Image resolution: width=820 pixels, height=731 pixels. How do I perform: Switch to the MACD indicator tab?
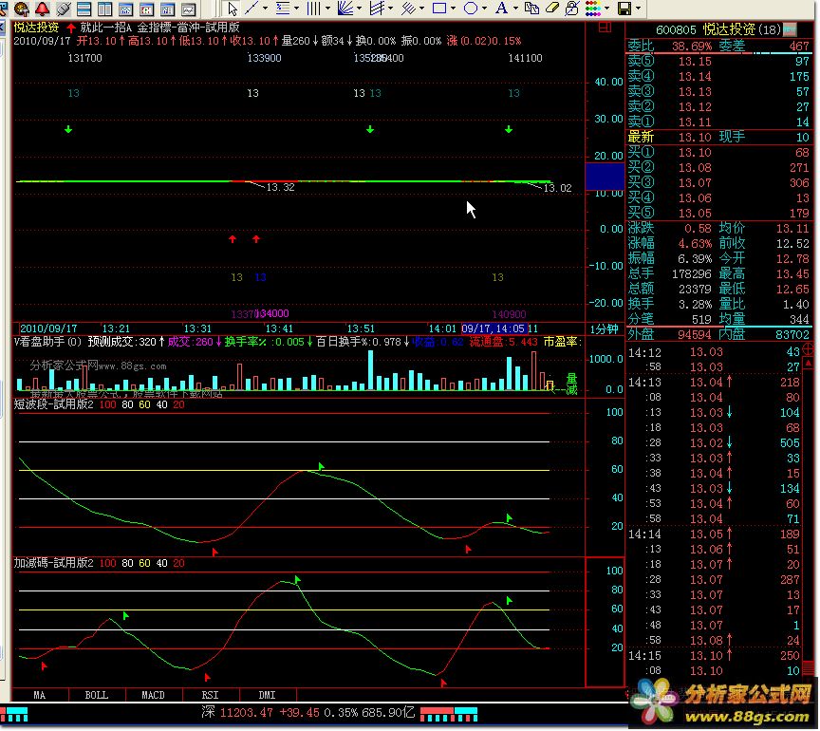point(154,696)
